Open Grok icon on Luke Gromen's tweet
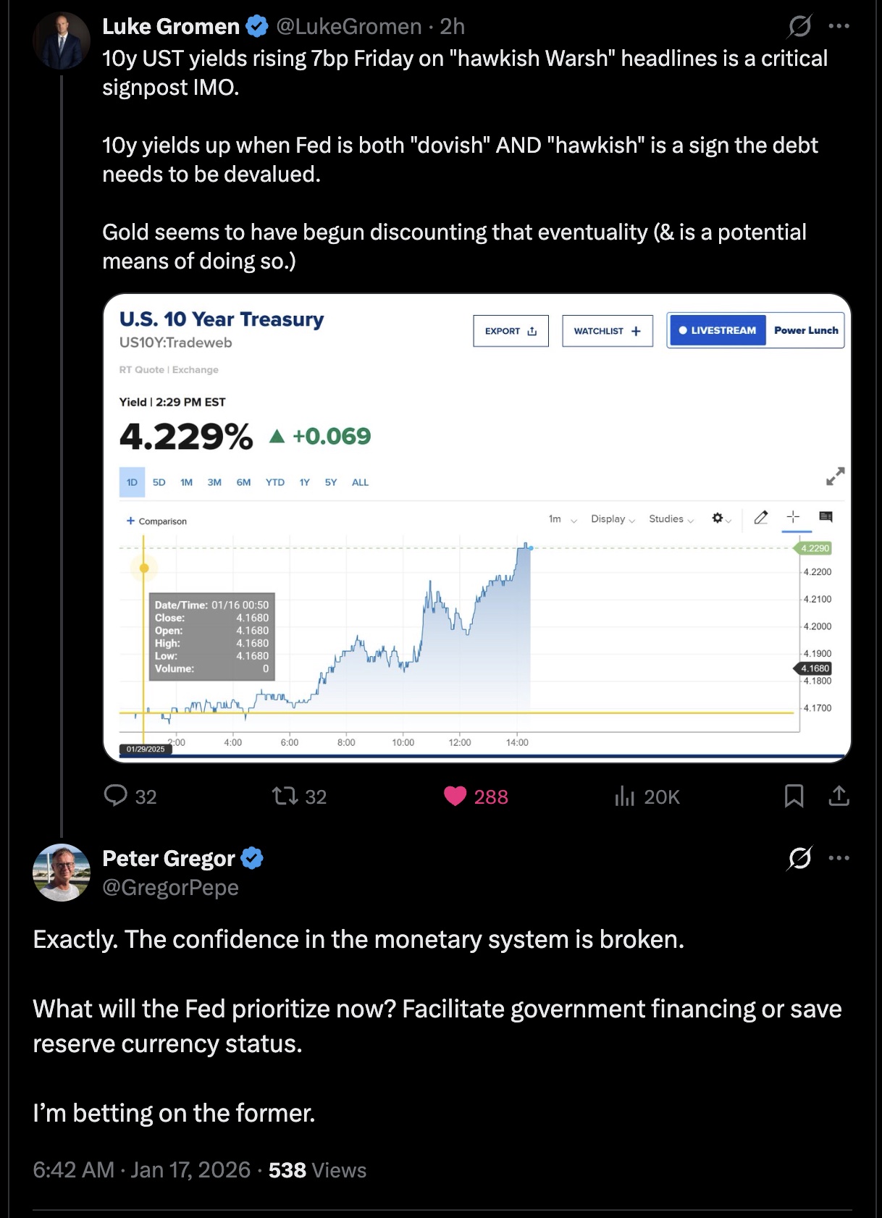This screenshot has height=1218, width=882. coord(799,27)
